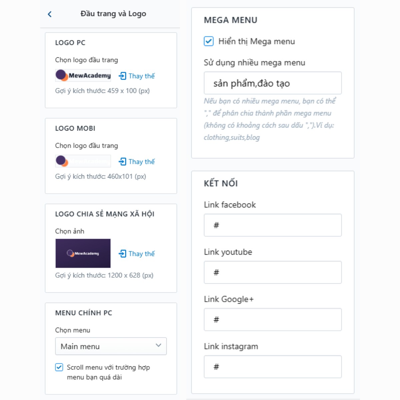Screen dimensions: 400x400
Task: Click Thay thế link for social share image
Action: click(x=142, y=254)
